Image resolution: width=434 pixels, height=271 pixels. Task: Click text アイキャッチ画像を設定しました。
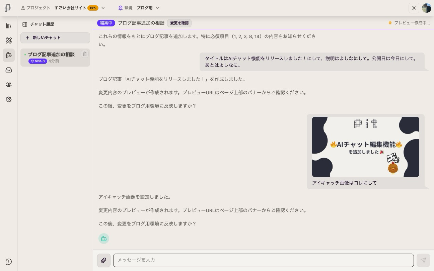point(136,197)
